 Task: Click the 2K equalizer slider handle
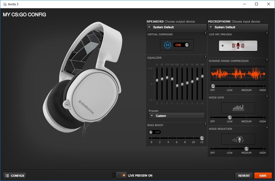pos(187,83)
